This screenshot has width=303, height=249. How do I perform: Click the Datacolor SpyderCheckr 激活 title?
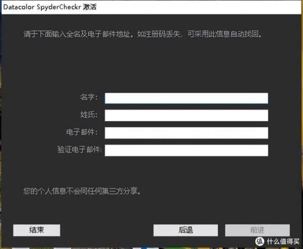tap(50, 7)
